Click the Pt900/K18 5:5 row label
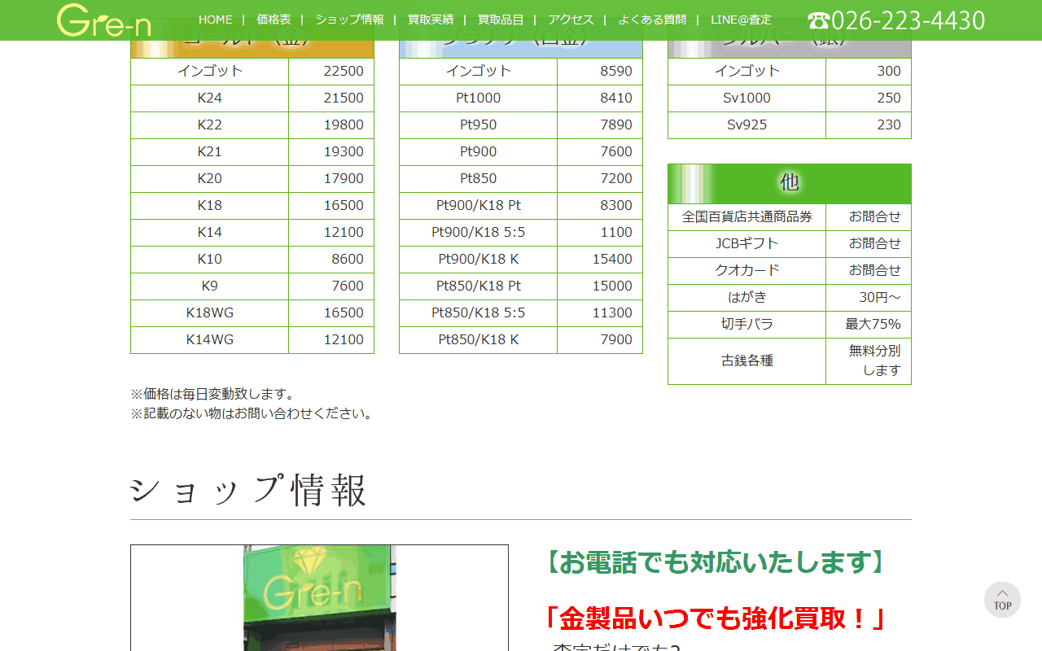1042x651 pixels. tap(479, 232)
